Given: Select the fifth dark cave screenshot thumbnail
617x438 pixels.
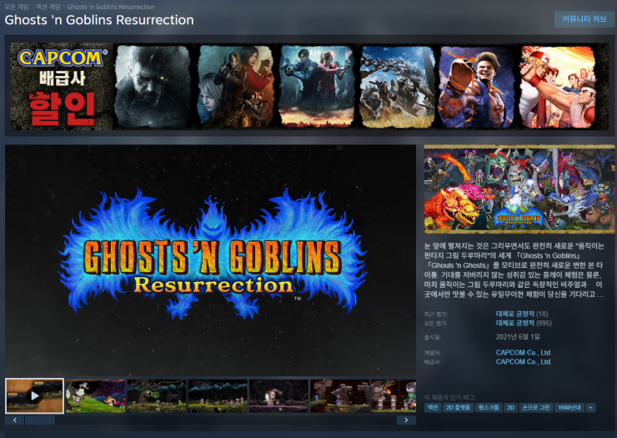Looking at the screenshot, I should pyautogui.click(x=278, y=395).
